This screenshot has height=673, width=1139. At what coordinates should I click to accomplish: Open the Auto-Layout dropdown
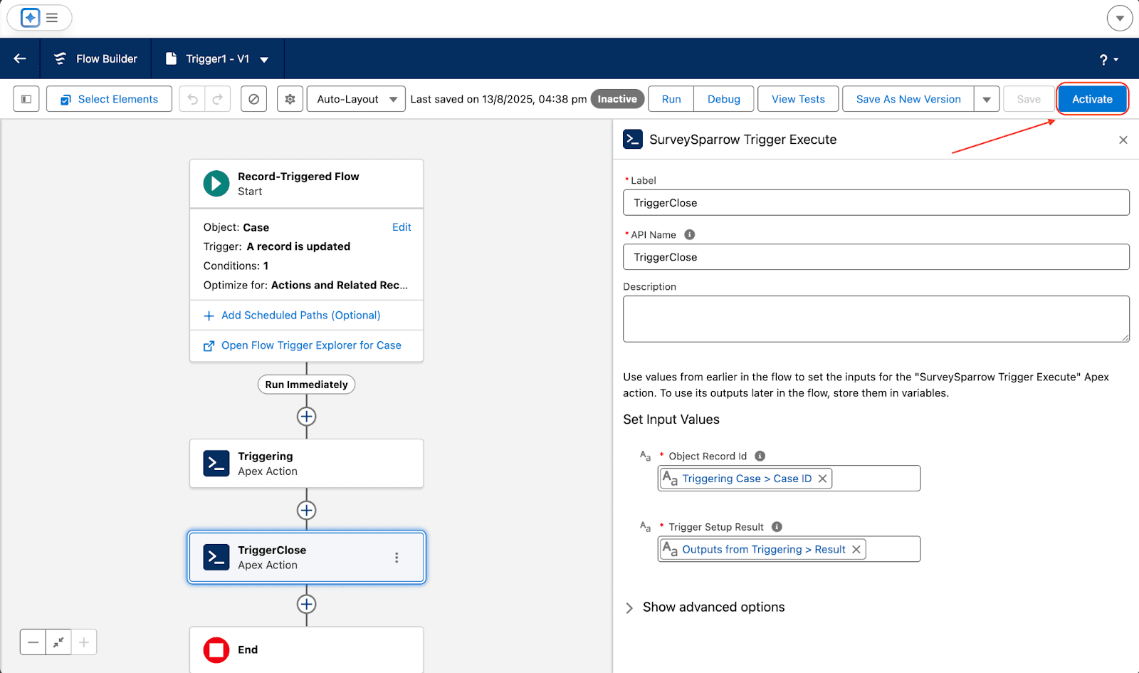356,99
